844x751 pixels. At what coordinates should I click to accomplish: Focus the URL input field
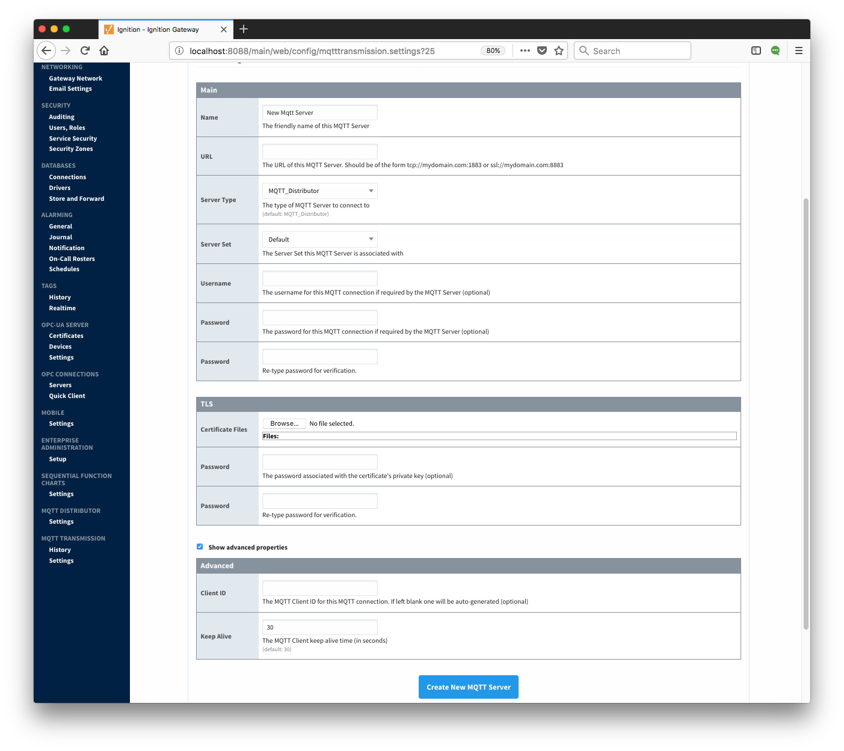320,152
